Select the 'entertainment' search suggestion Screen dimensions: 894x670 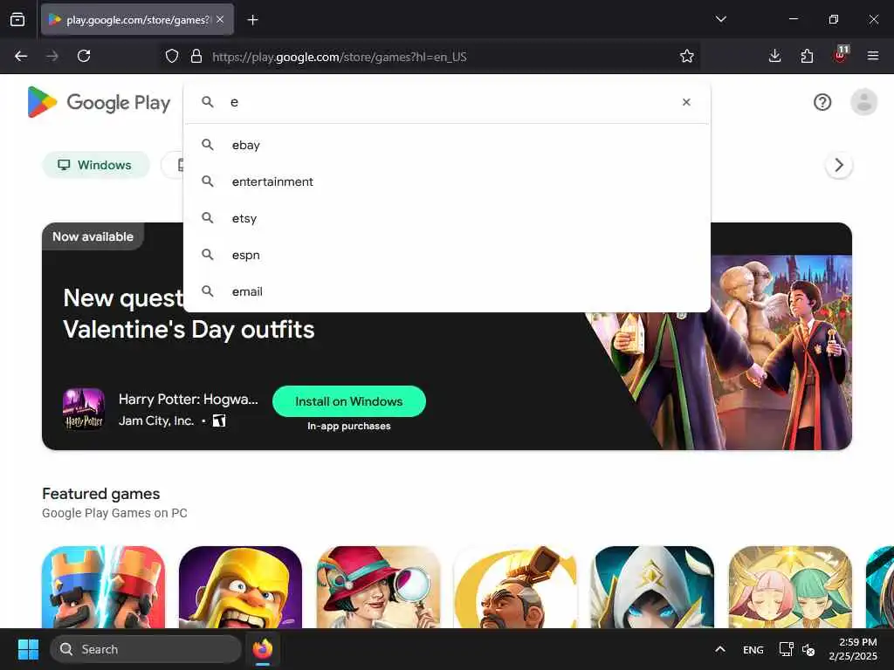[447, 181]
